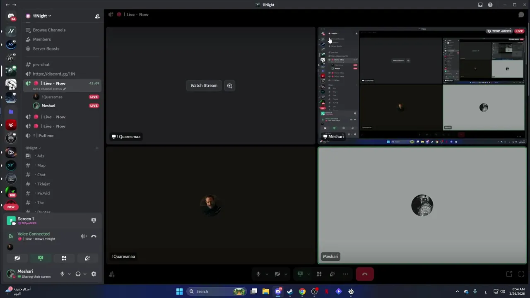This screenshot has width=530, height=298.
Task: Select the Meshari avatar video tile
Action: (422, 205)
